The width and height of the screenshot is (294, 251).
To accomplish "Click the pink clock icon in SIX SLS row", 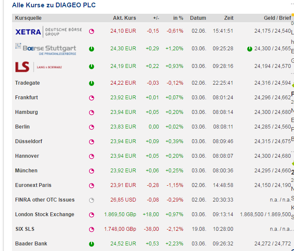I will pyautogui.click(x=92, y=230).
